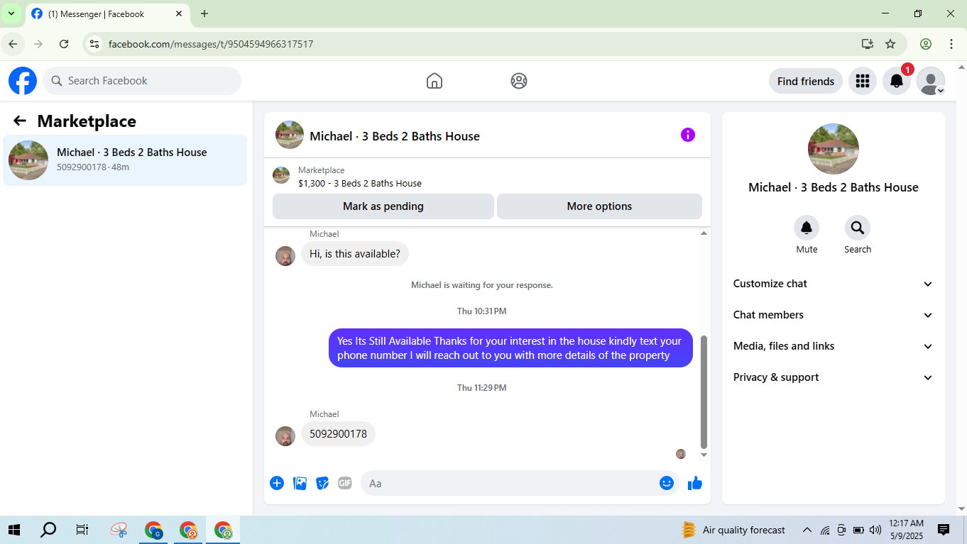The height and width of the screenshot is (544, 967).
Task: Click the install app icon in address bar
Action: [x=867, y=44]
